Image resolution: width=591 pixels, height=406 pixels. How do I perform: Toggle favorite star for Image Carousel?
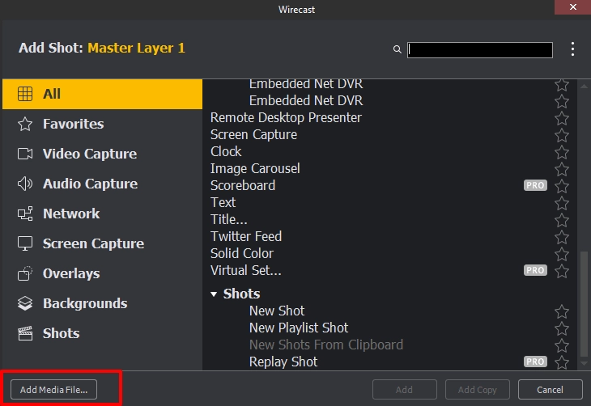(x=562, y=169)
